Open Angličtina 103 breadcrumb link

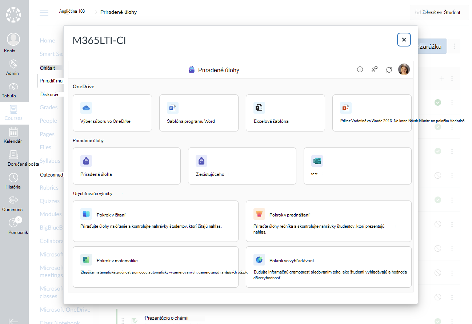pyautogui.click(x=72, y=11)
